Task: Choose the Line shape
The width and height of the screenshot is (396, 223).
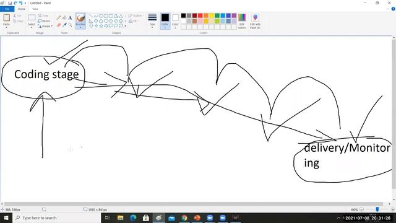Action: click(91, 16)
